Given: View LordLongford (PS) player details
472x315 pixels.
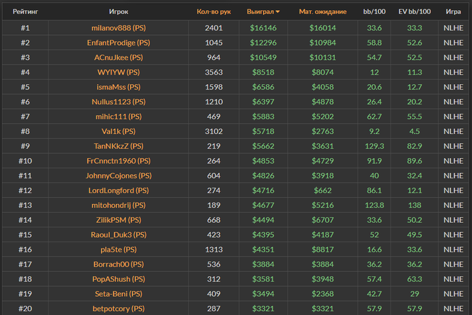Looking at the screenshot, I should [119, 190].
